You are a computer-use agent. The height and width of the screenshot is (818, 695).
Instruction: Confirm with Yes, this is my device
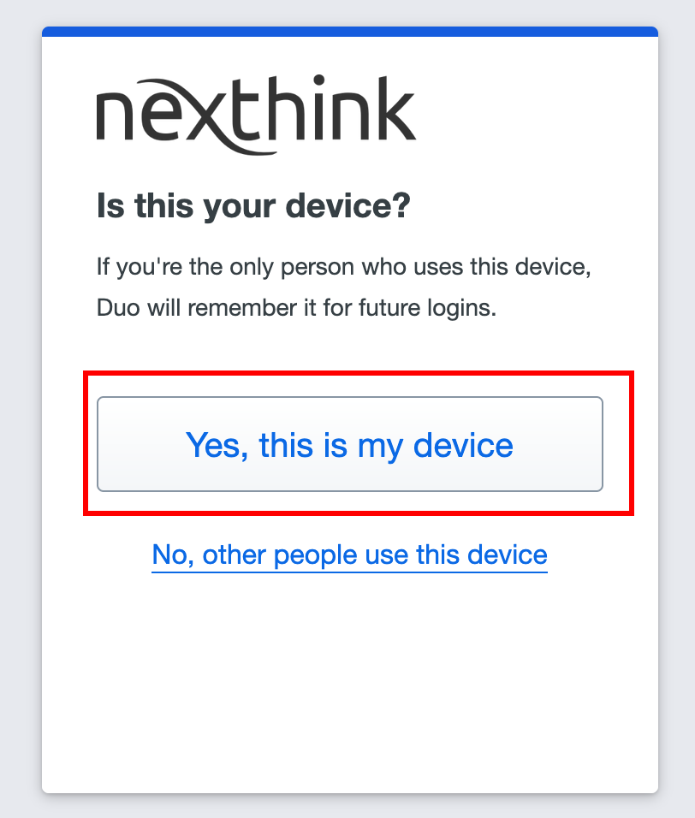pos(349,444)
